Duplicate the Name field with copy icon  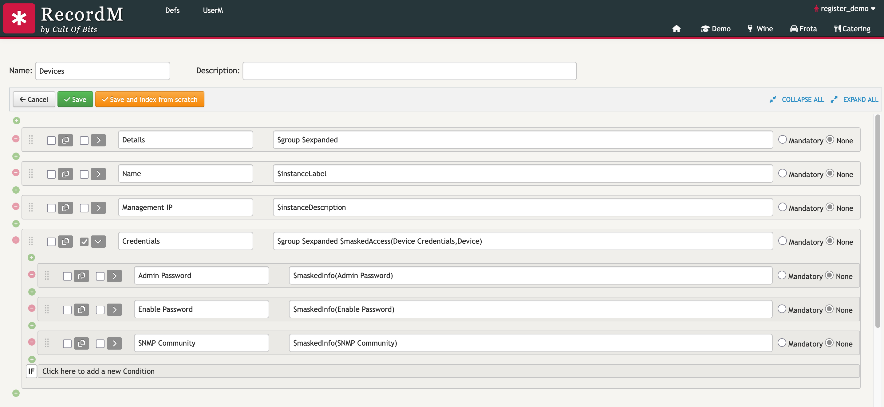[x=65, y=174]
